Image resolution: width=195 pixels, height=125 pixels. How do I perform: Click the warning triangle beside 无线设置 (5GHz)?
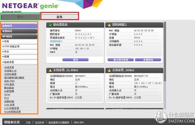coord(109,70)
